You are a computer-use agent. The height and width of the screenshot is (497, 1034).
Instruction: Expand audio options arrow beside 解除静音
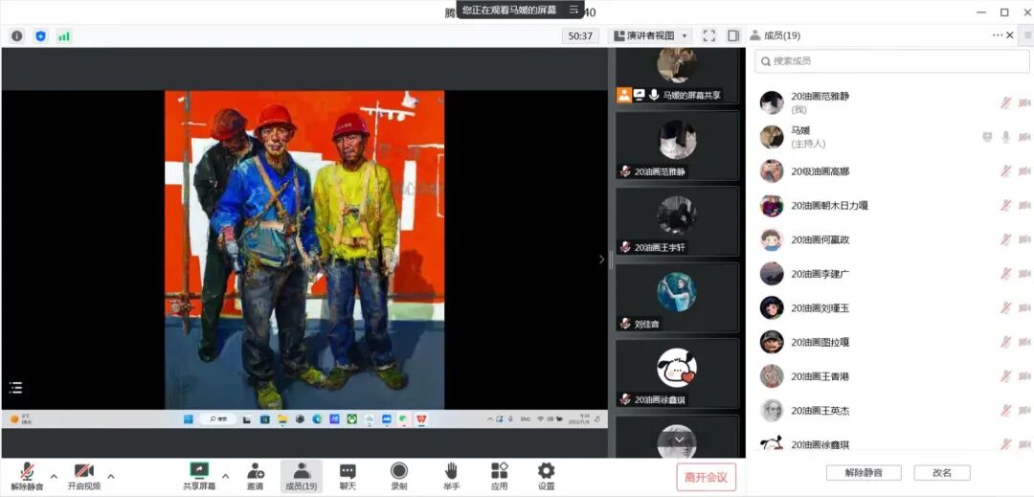54,476
